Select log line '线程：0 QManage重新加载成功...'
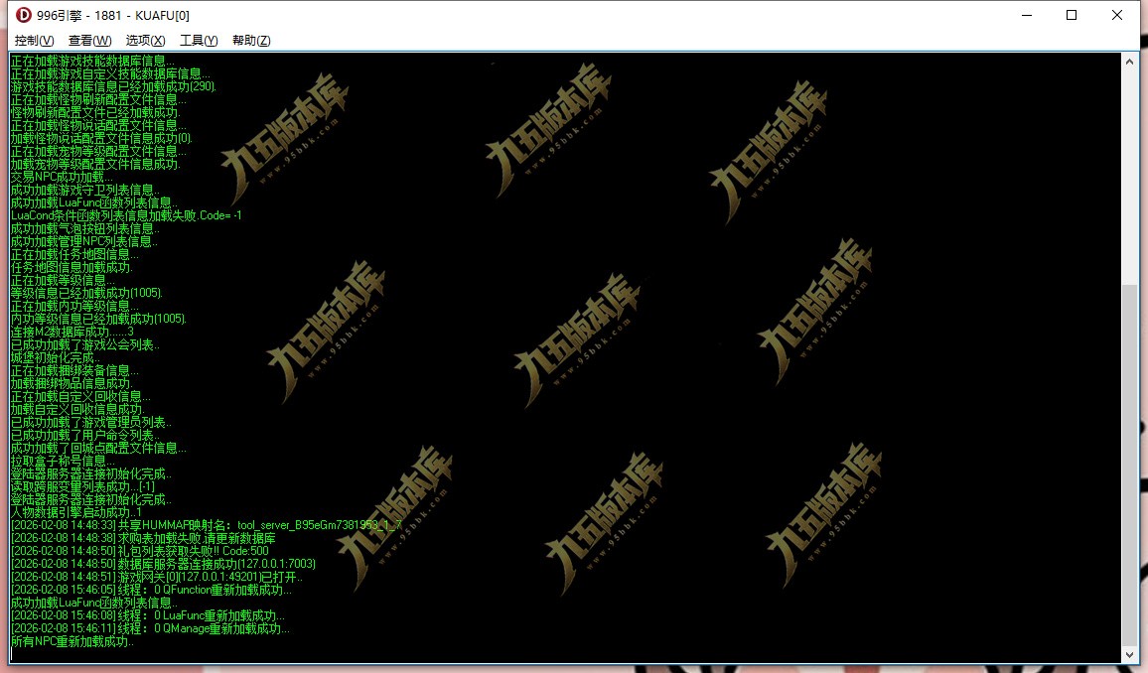The height and width of the screenshot is (673, 1148). pyautogui.click(x=150, y=628)
